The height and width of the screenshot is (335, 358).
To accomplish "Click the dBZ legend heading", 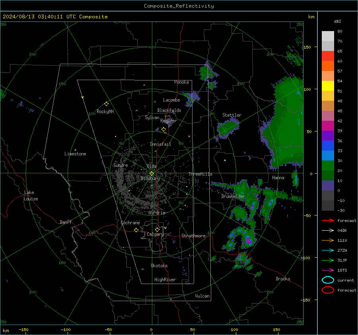I will 337,21.
